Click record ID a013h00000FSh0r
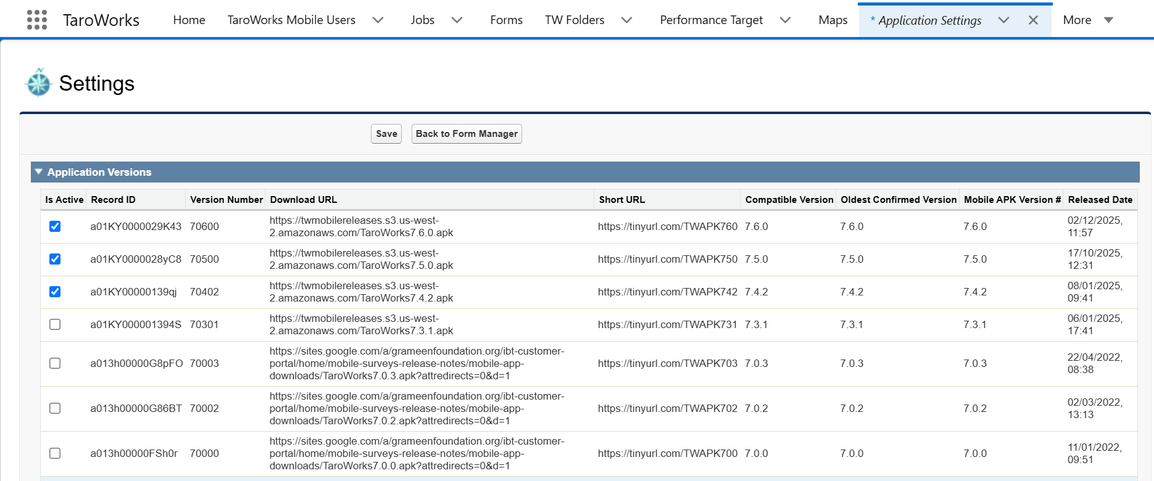The width and height of the screenshot is (1154, 481). [x=134, y=453]
